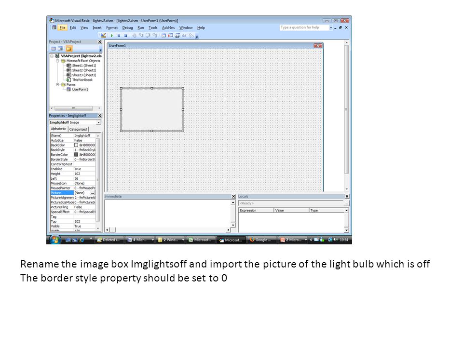Screen dimensions: 463x347
Task: Click View Object icon in Project panel
Action: [60, 49]
